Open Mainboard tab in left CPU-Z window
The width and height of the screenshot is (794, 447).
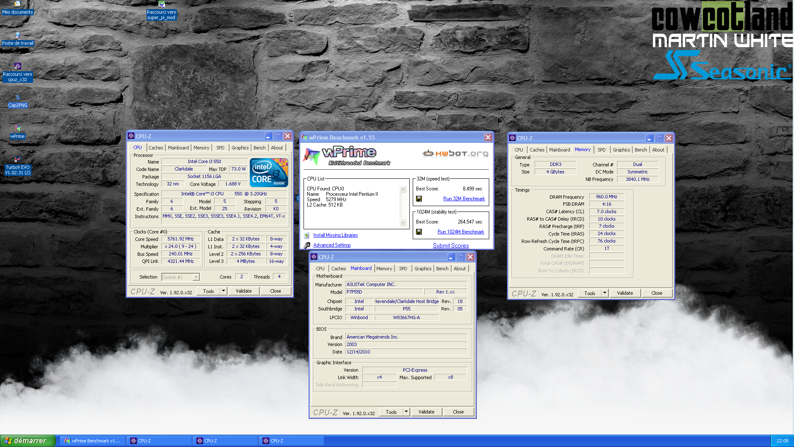[x=178, y=148]
